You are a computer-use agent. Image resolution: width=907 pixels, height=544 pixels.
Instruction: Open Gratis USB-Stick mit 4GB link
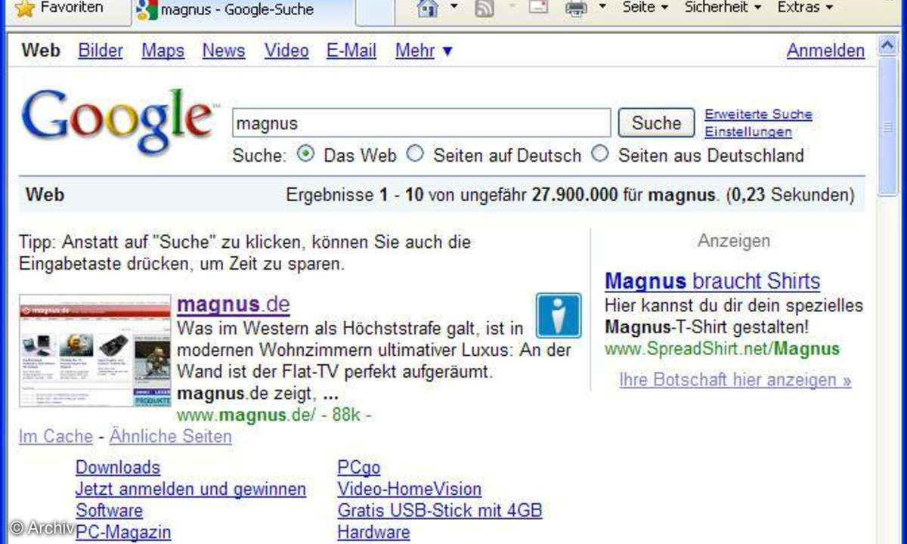tap(440, 511)
